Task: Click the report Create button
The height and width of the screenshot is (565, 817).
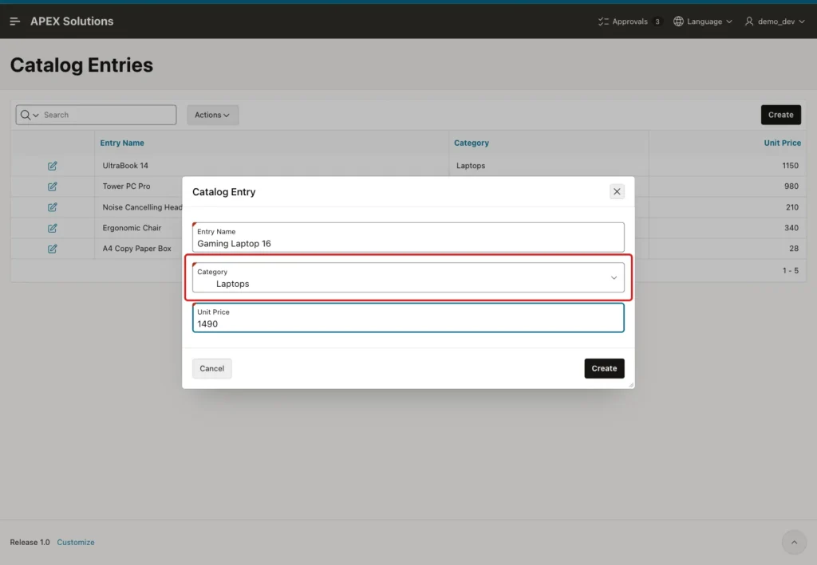Action: (x=780, y=115)
